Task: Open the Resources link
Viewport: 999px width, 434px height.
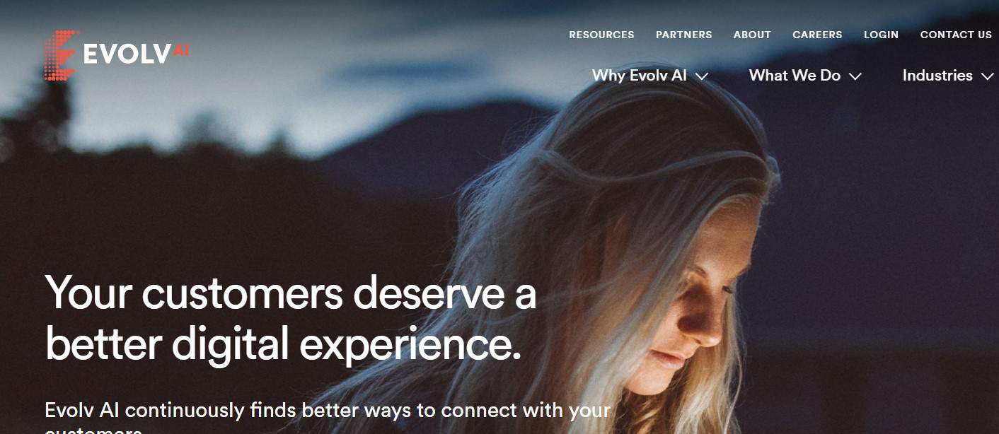Action: tap(601, 35)
